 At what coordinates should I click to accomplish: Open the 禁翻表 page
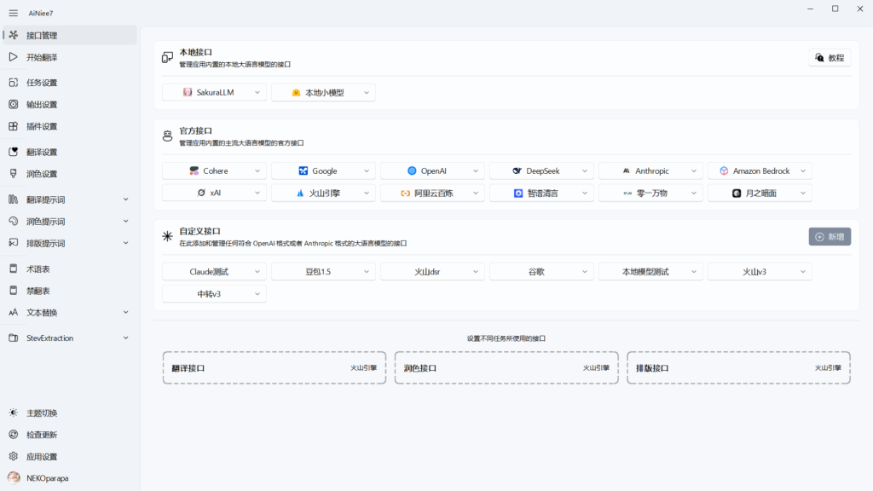coord(41,288)
